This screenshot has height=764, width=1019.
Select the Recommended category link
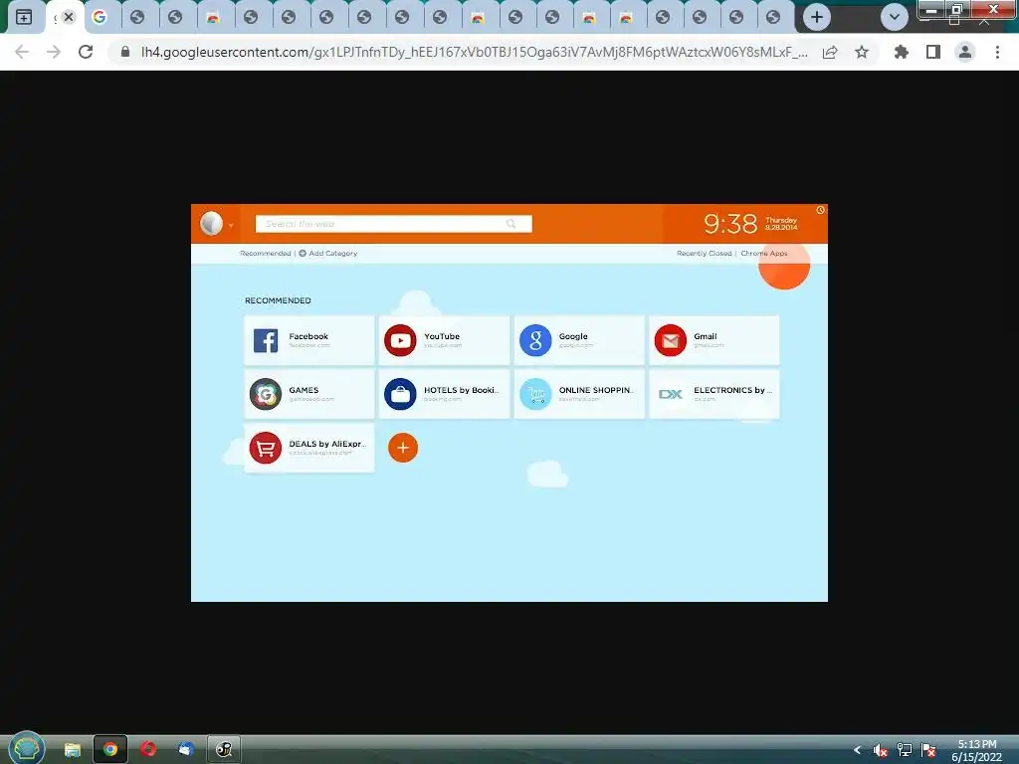pos(265,254)
